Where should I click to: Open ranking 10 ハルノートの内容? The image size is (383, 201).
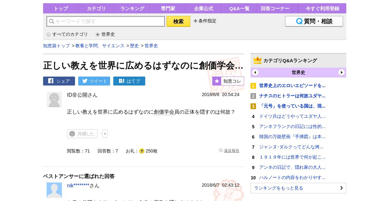coord(292,177)
